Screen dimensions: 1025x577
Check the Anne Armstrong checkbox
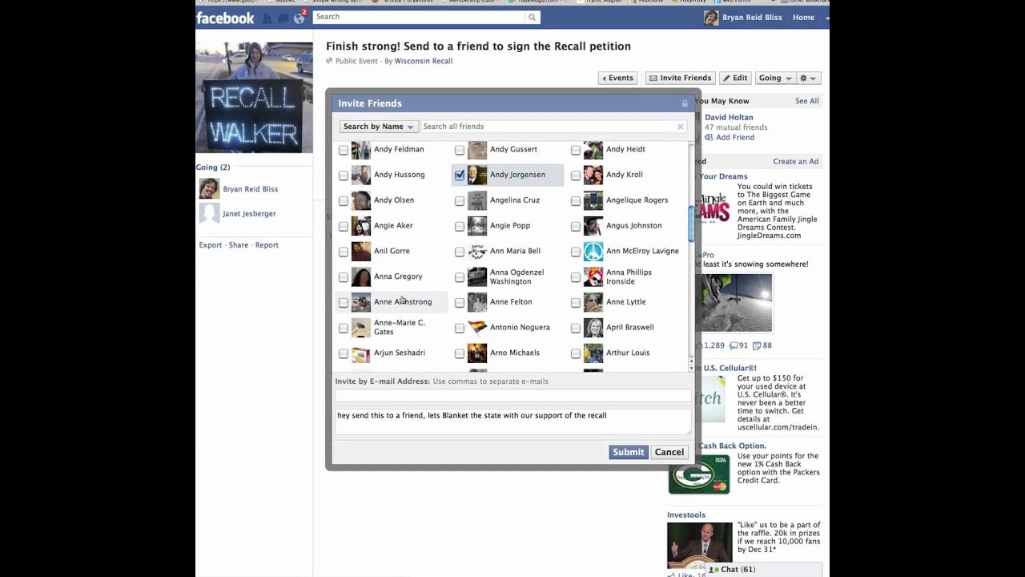(x=344, y=303)
